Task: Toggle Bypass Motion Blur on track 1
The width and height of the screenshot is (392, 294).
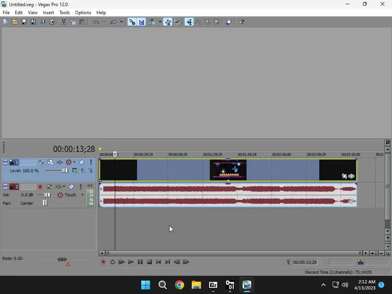Action: pyautogui.click(x=41, y=162)
